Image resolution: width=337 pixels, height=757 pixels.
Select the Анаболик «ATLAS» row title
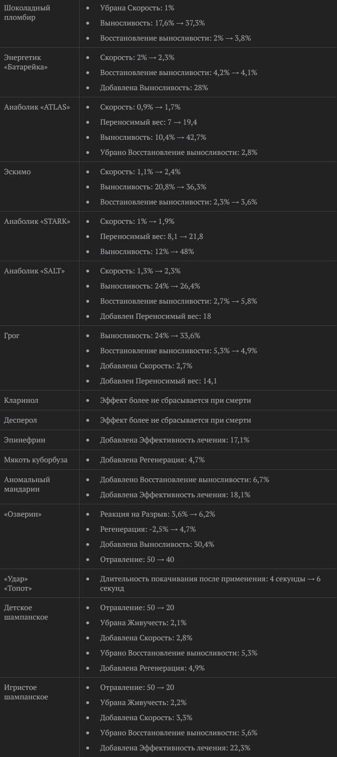point(37,107)
